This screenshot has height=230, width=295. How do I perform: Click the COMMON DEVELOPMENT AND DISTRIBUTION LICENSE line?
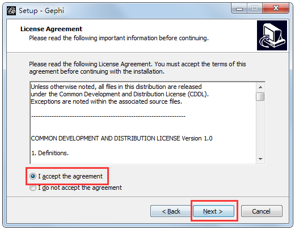121,138
